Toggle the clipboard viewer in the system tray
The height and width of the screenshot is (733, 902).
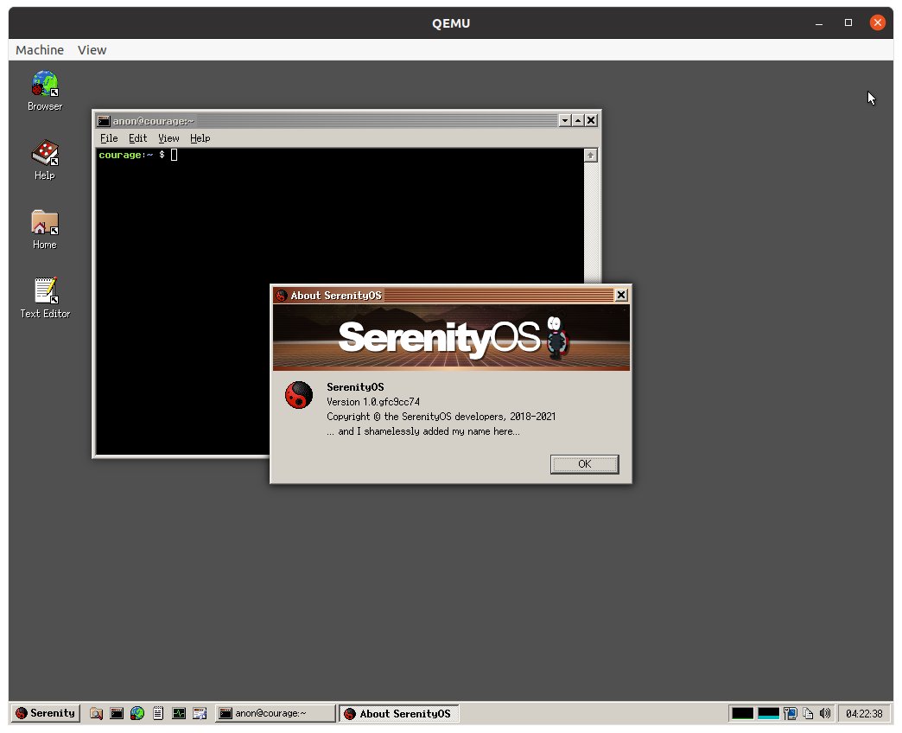(808, 713)
